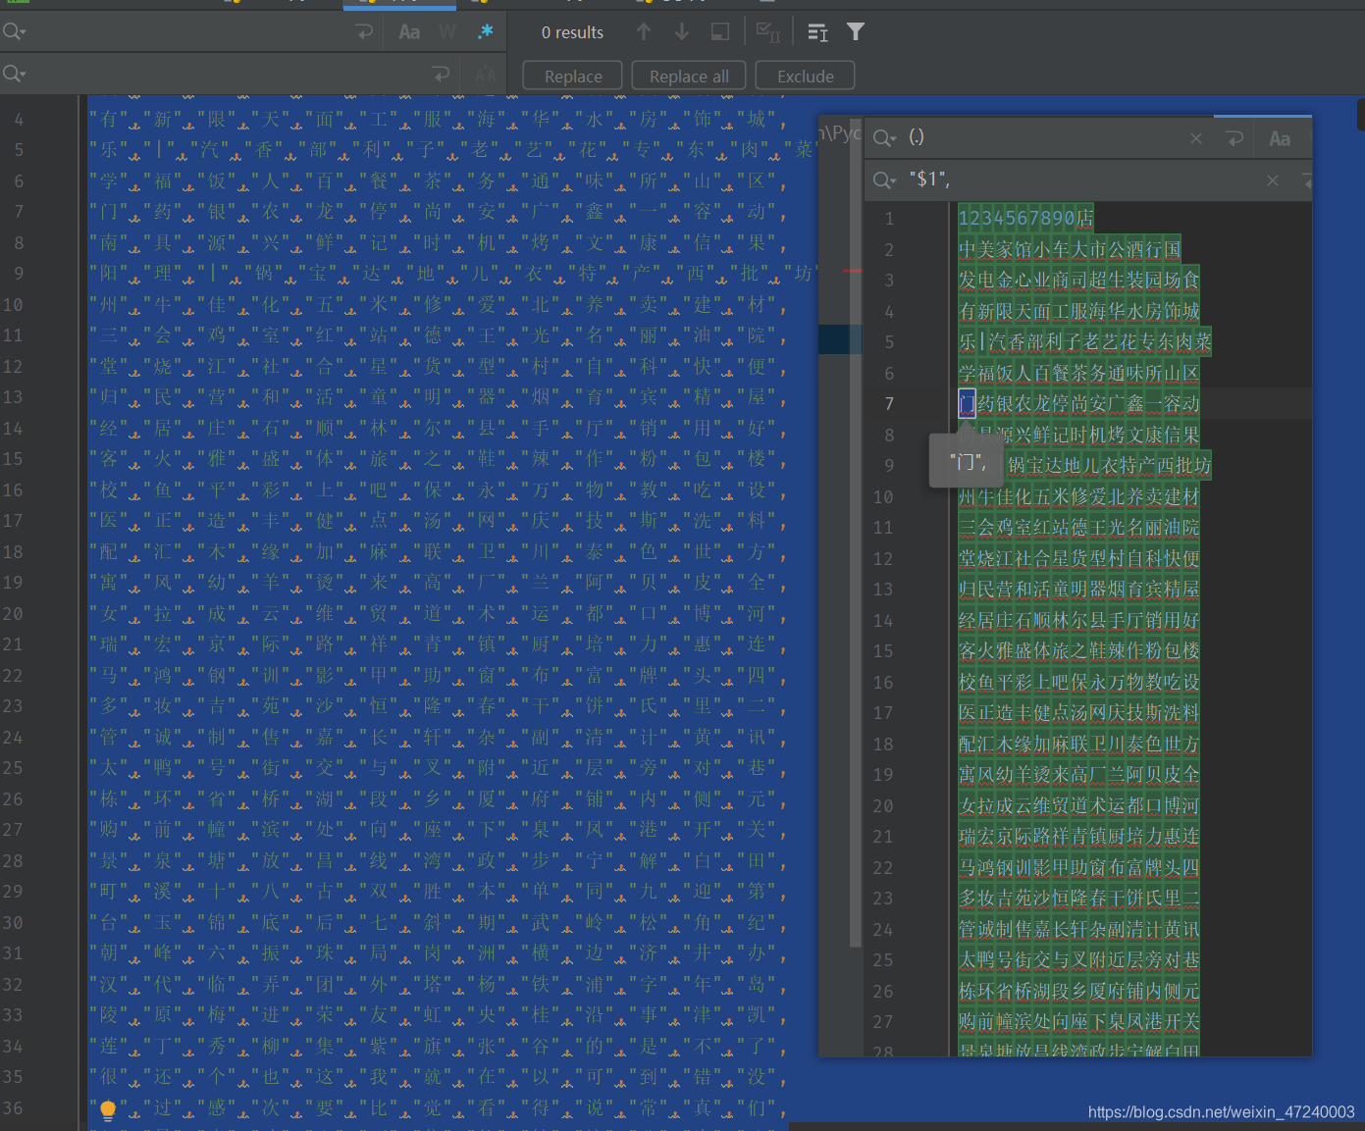Insert new line in popup find field
1365x1131 pixels.
click(1234, 138)
